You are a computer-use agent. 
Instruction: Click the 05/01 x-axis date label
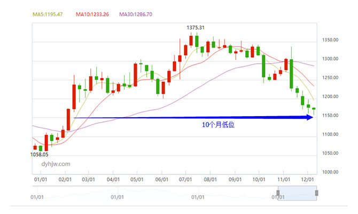coord(137,179)
